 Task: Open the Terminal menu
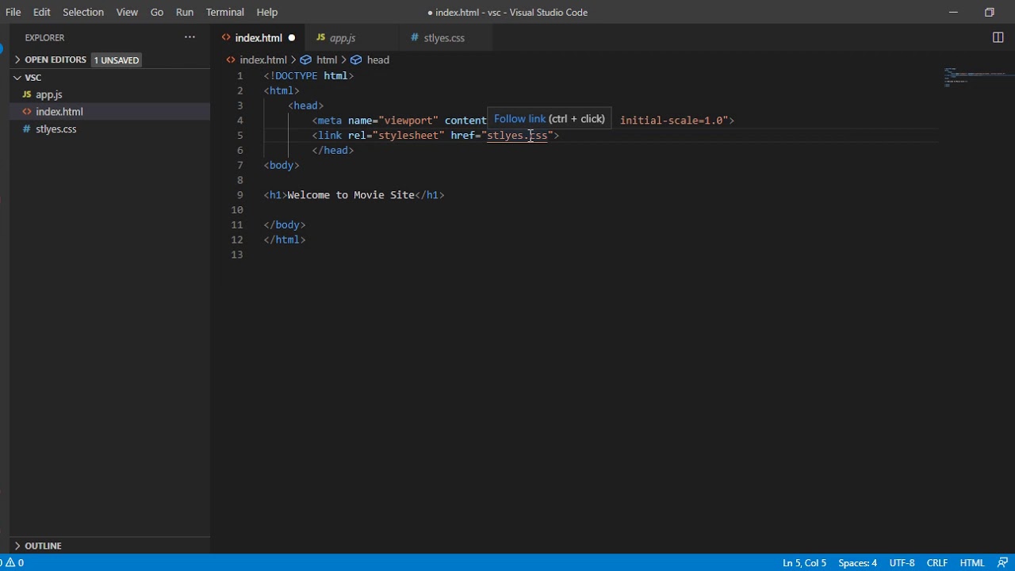(225, 12)
